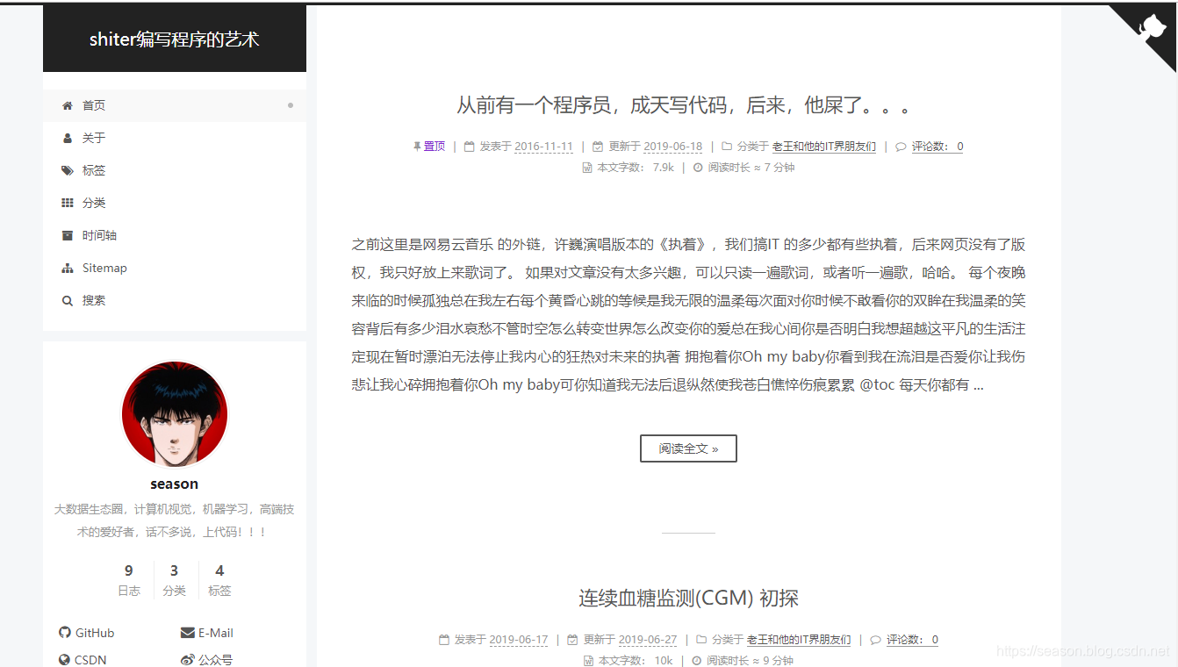1178x667 pixels.
Task: Click the comment bubble icon near 评论数
Action: (901, 146)
